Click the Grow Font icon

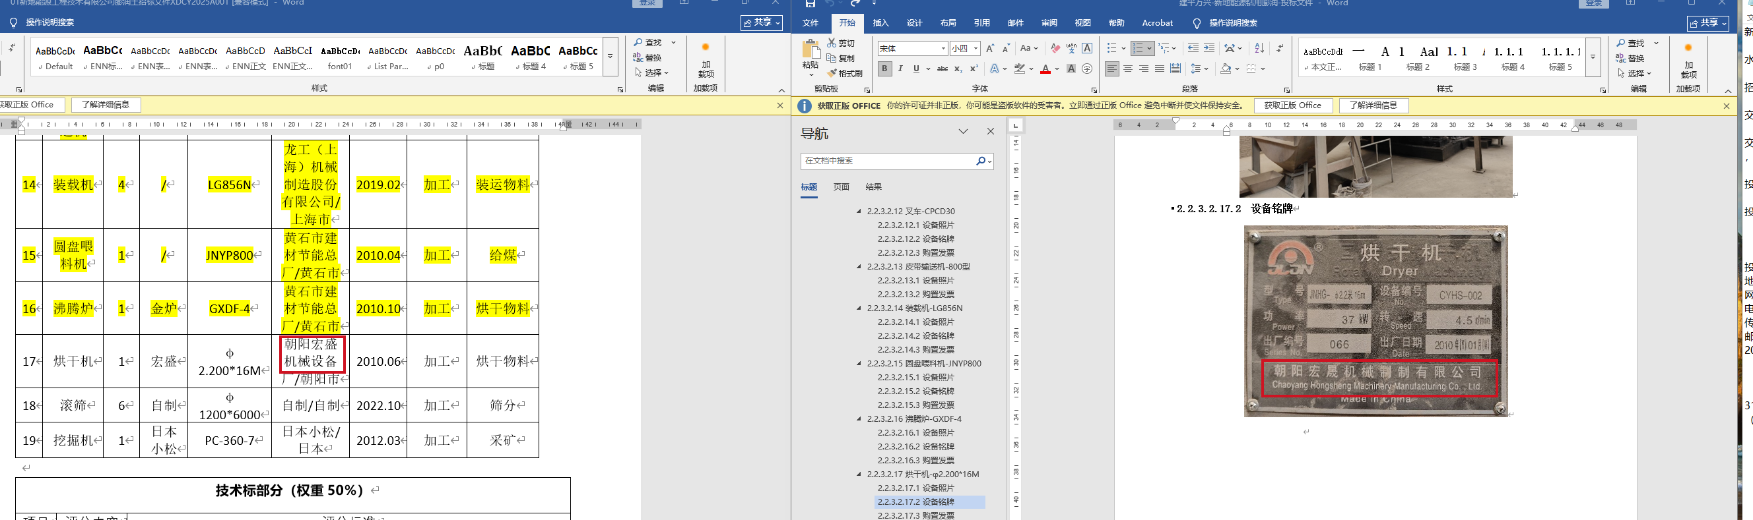click(990, 48)
